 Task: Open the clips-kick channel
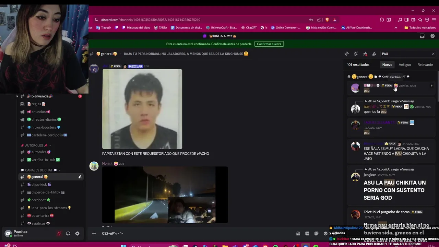point(51,185)
